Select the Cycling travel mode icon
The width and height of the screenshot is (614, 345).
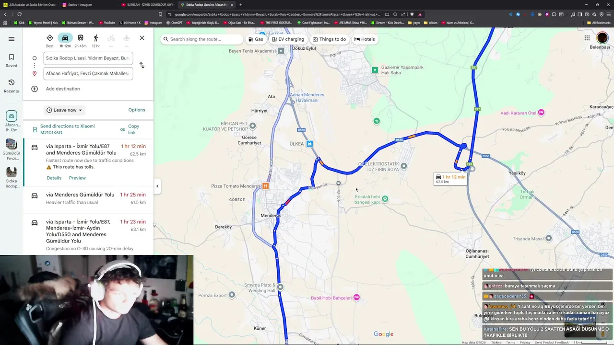(111, 38)
